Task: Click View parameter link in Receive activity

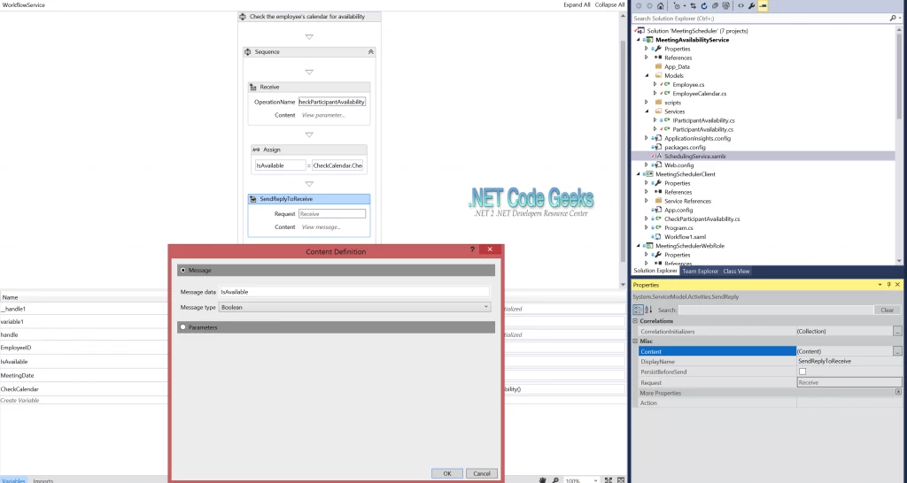Action: [x=323, y=115]
